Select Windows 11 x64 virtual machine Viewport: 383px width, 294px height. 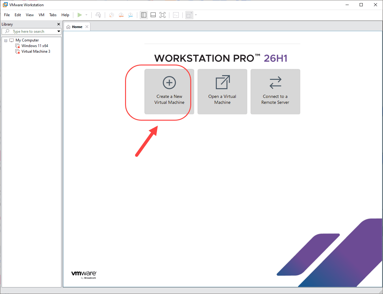click(x=35, y=46)
